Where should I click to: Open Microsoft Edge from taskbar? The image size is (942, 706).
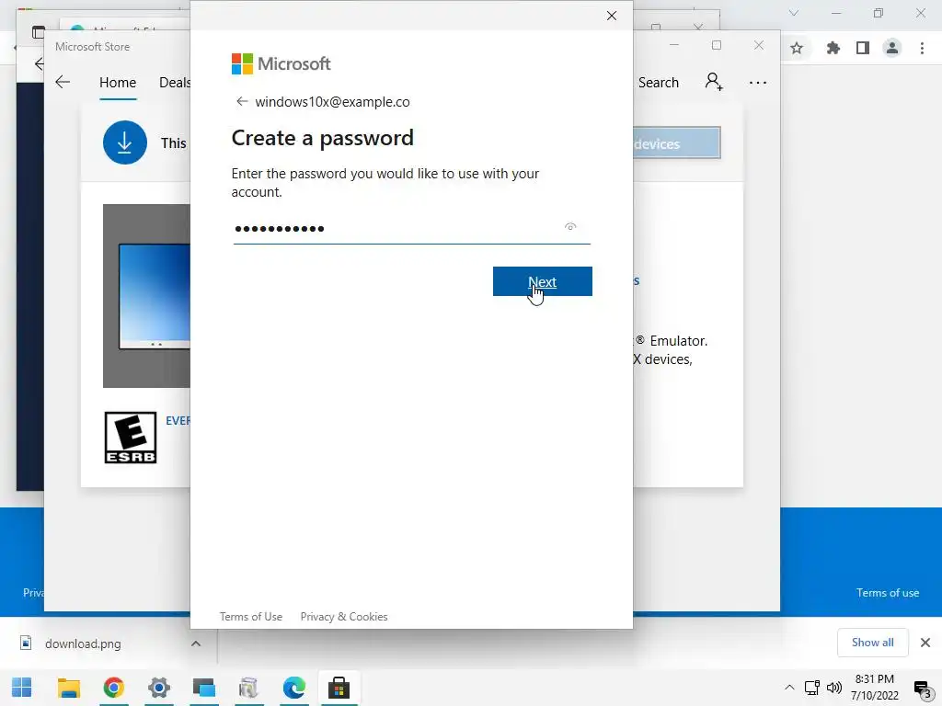click(x=293, y=688)
